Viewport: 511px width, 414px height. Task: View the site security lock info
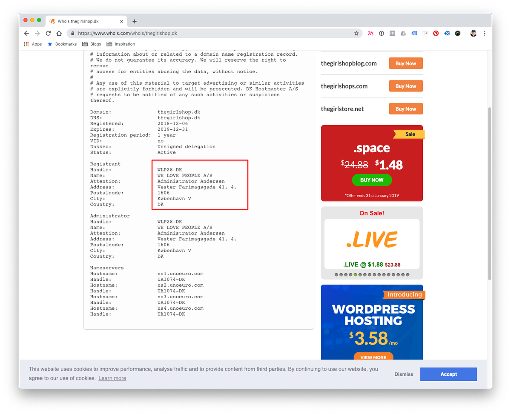point(73,33)
